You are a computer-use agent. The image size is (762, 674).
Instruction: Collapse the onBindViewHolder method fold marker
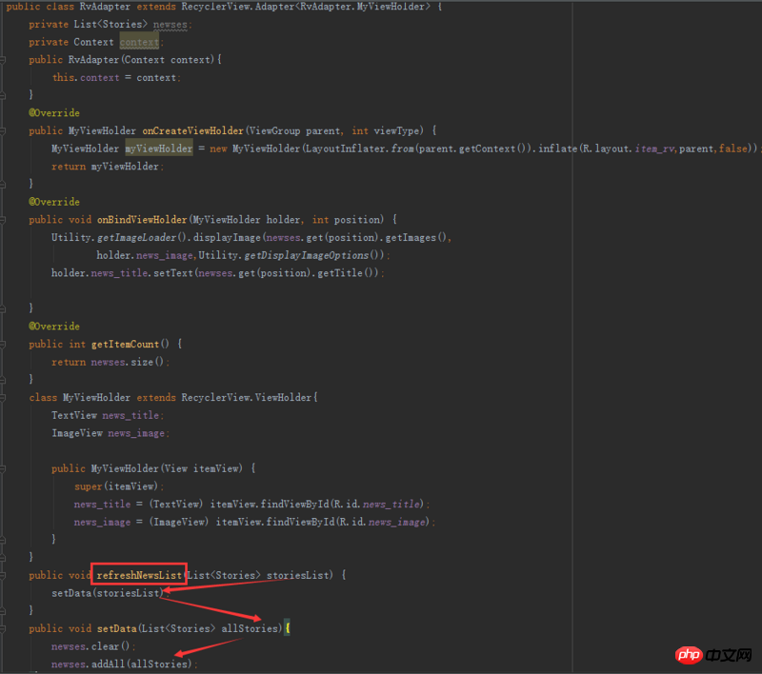[3, 220]
